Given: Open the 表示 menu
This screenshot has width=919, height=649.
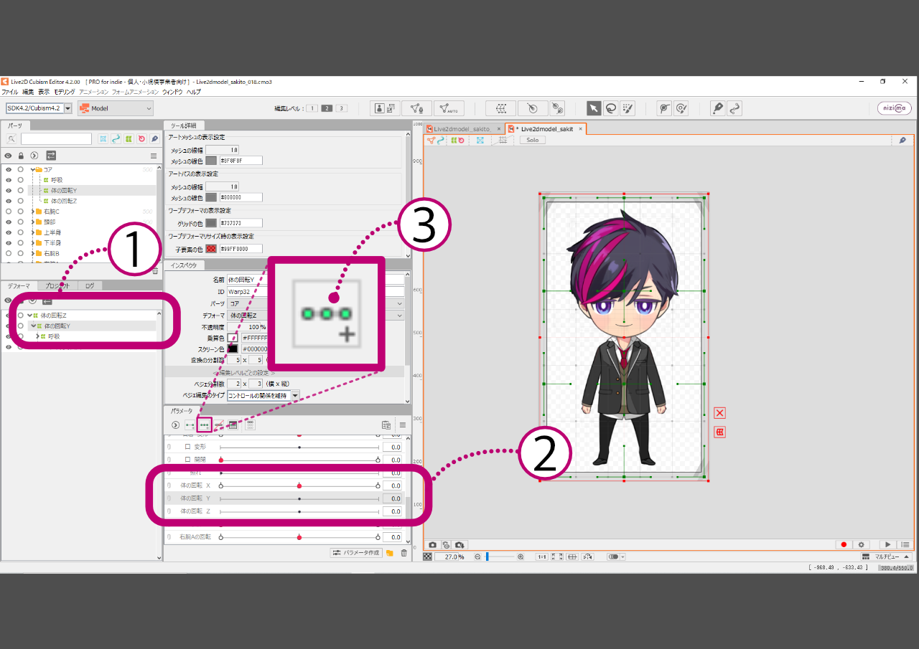Looking at the screenshot, I should tap(44, 93).
